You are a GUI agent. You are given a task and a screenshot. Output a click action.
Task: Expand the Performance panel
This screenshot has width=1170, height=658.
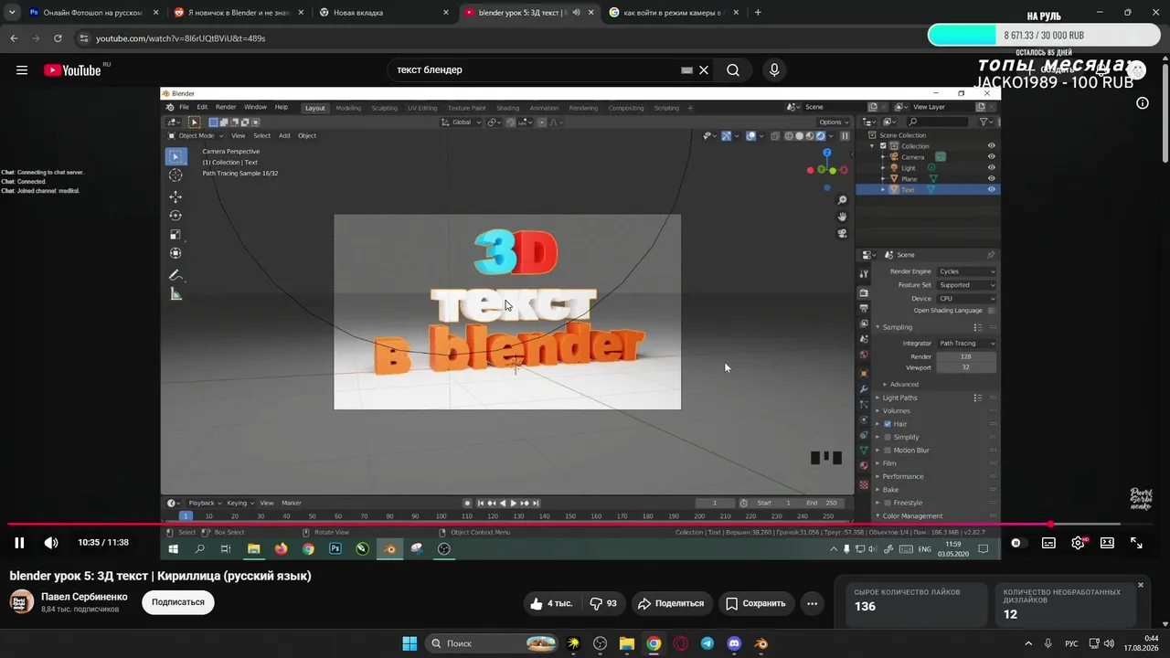pos(903,476)
